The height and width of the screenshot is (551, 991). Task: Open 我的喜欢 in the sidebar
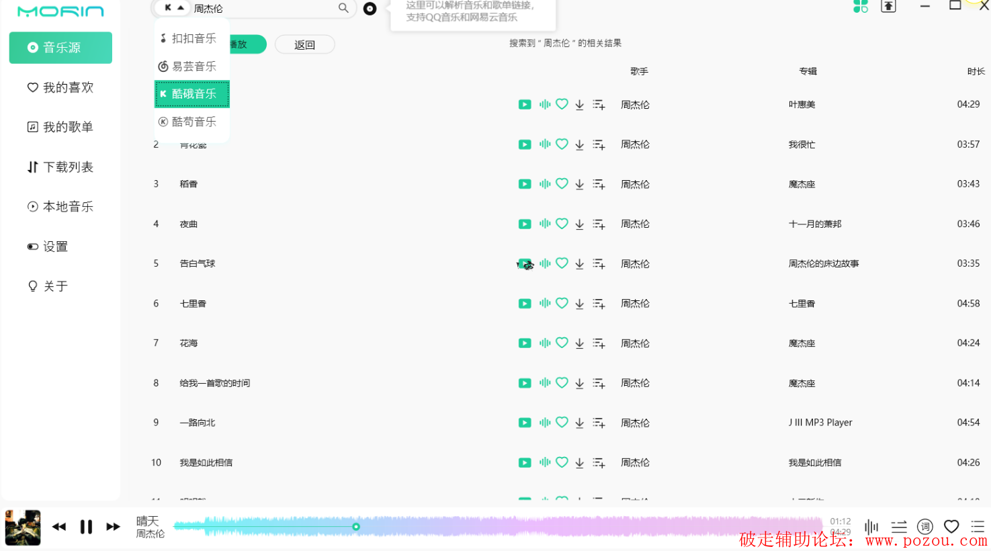60,87
